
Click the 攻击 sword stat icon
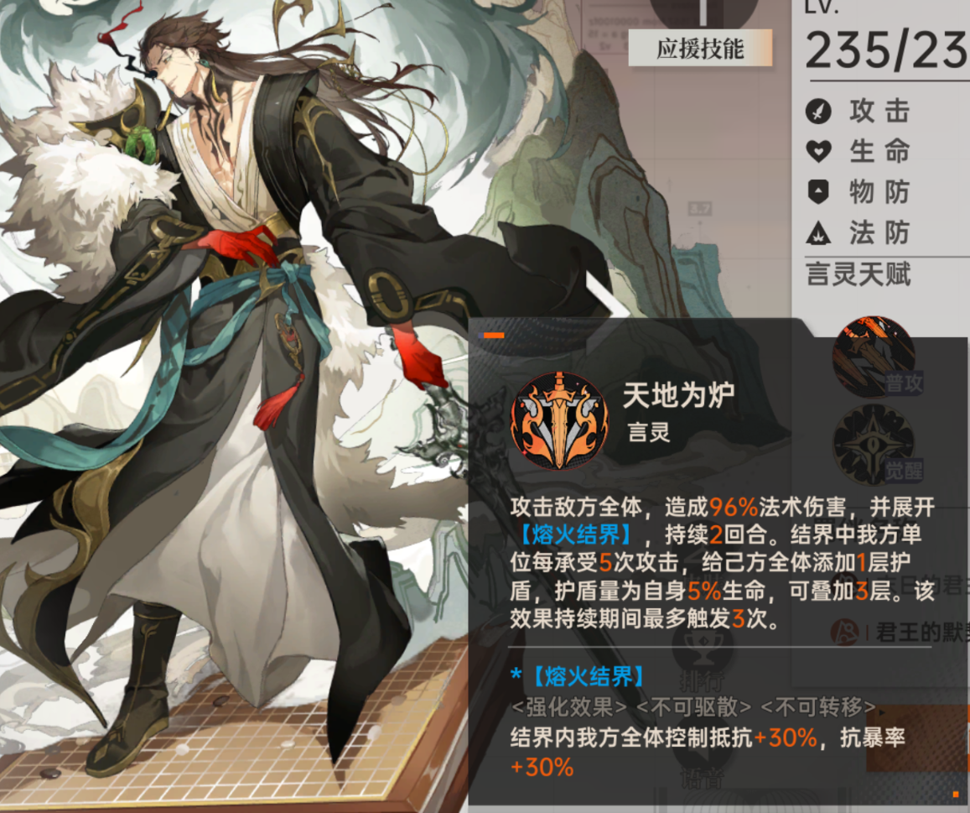point(818,112)
